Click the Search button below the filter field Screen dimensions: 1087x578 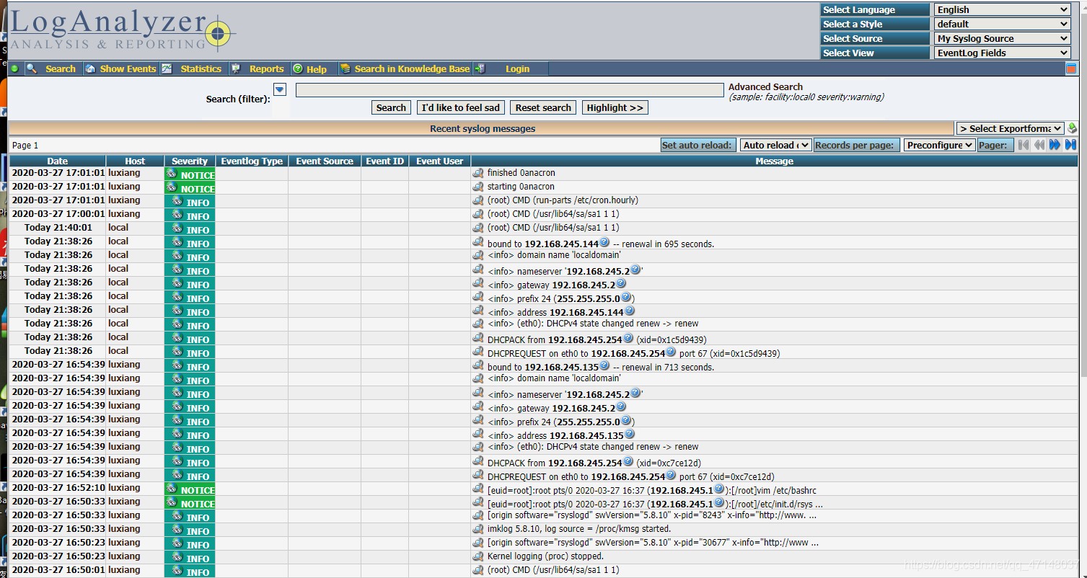391,107
